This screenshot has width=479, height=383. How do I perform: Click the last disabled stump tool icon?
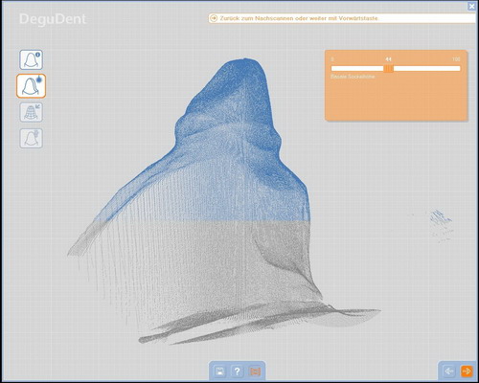click(31, 138)
